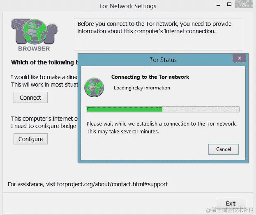Minimize the Tor Network Settings window
This screenshot has height=215, width=256.
218,5
